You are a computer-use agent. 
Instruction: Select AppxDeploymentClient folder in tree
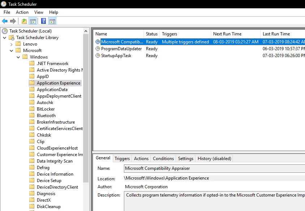(x=59, y=96)
